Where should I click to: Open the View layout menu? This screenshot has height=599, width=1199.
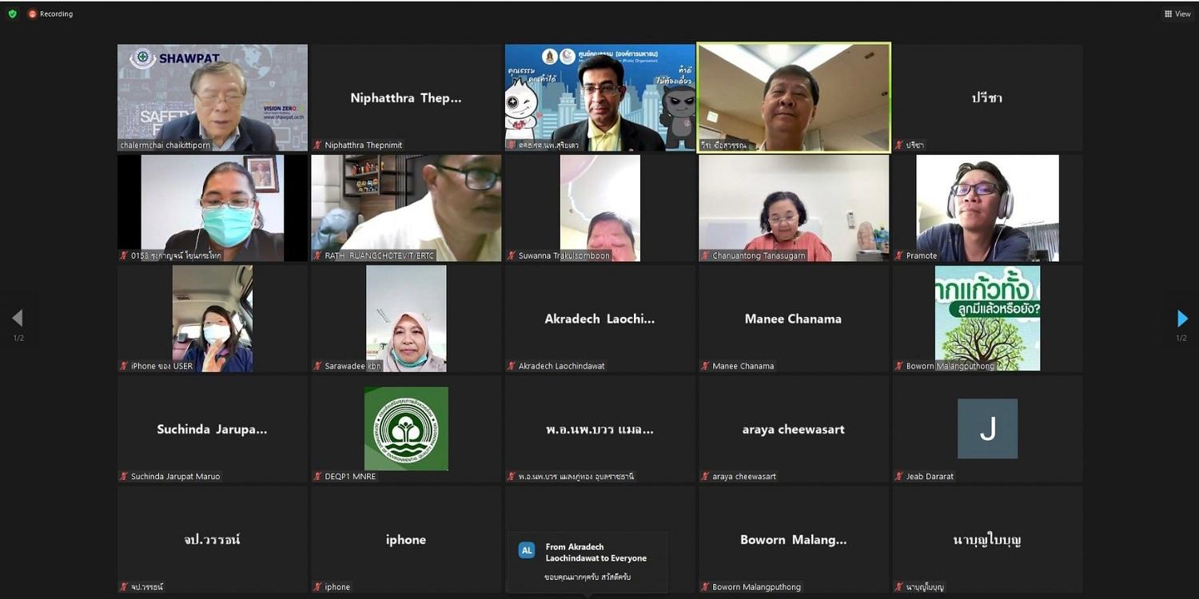pyautogui.click(x=1177, y=14)
